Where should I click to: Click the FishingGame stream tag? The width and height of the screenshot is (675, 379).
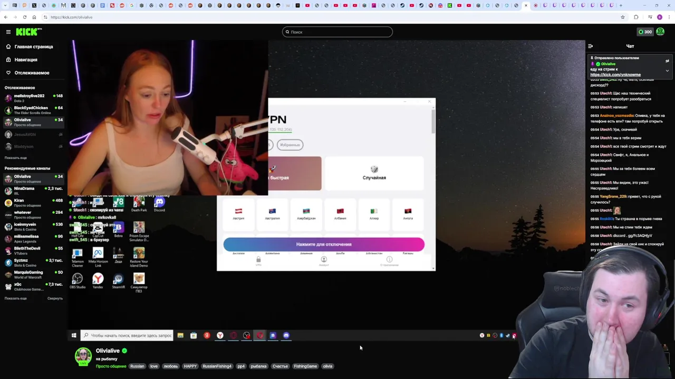[305, 366]
